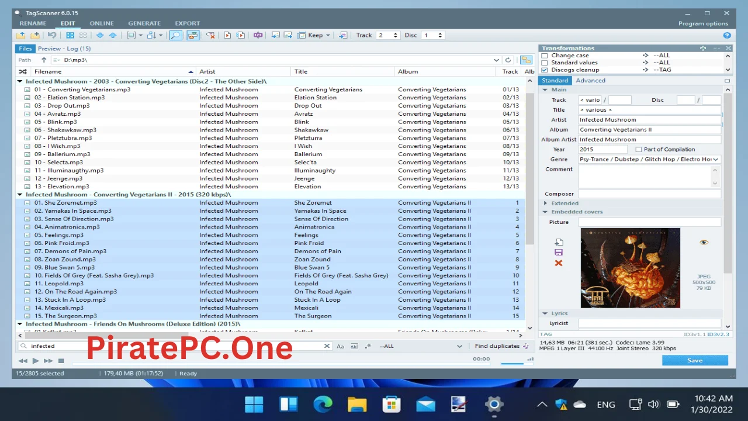The height and width of the screenshot is (421, 748).
Task: Enable the Standard values transformation
Action: 545,63
